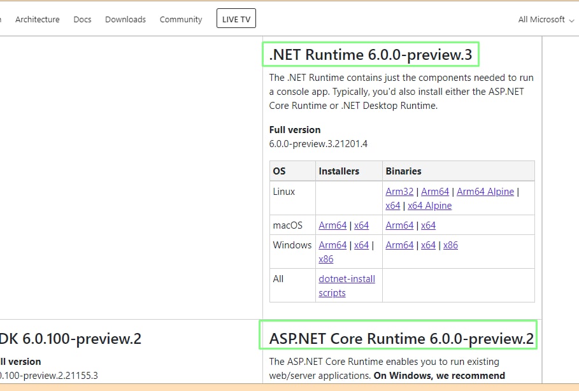Image resolution: width=579 pixels, height=391 pixels.
Task: Download macOS Arm64 binaries
Action: coord(399,225)
